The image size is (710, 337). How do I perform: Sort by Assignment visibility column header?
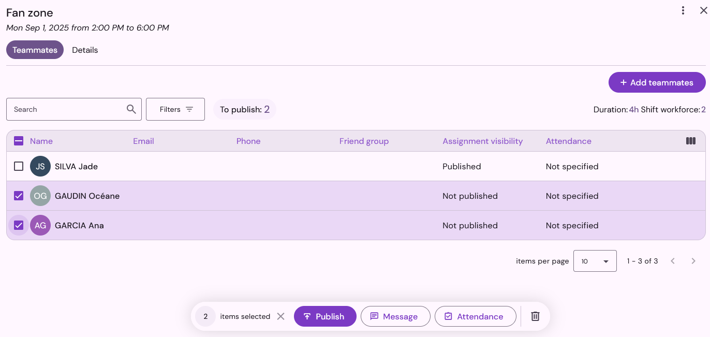pyautogui.click(x=482, y=141)
